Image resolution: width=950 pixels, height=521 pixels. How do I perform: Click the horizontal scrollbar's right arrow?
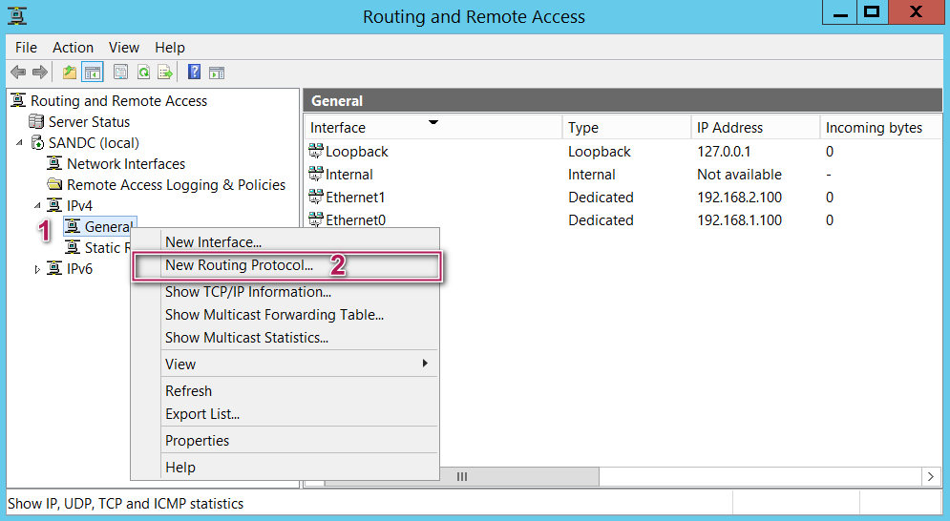pyautogui.click(x=931, y=476)
